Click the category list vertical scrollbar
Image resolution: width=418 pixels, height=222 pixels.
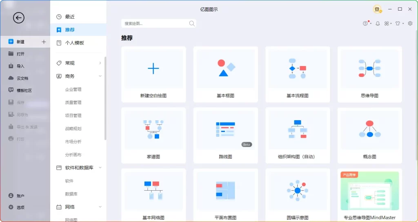tap(105, 98)
